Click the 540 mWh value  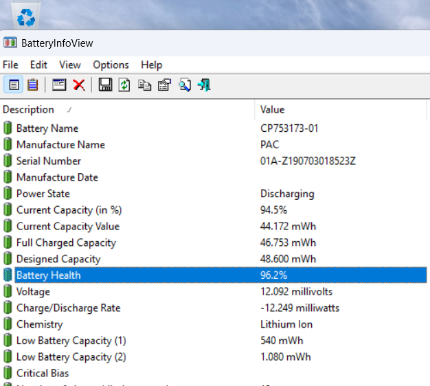(282, 340)
